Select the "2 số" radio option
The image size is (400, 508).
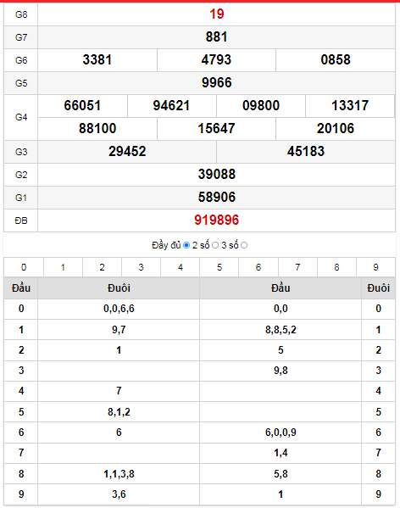[x=215, y=245]
